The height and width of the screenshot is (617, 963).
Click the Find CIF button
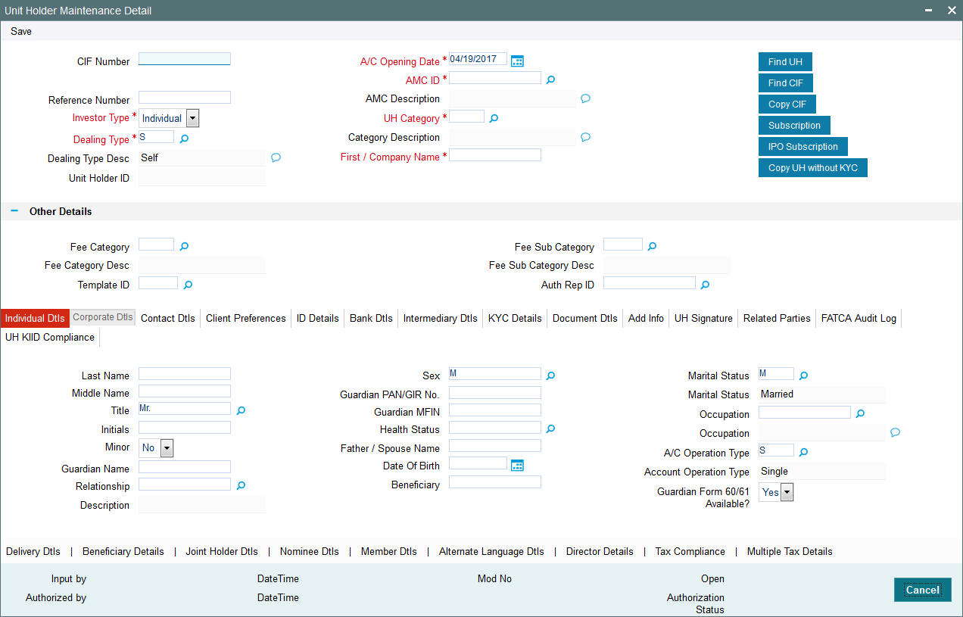(x=786, y=83)
